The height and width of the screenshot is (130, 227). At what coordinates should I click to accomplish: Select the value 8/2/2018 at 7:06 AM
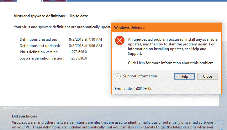pos(85,46)
